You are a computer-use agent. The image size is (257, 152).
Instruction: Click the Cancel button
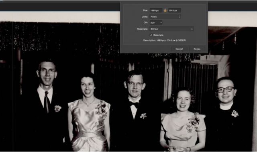point(179,49)
